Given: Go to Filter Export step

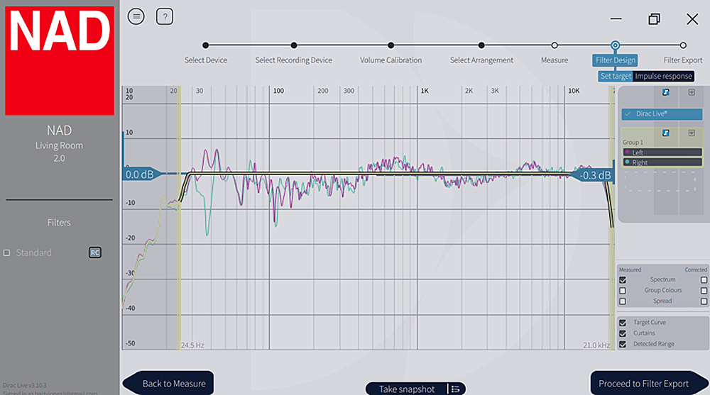Looking at the screenshot, I should (x=683, y=60).
